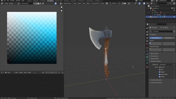Viewport: 176px width, 99px height.
Task: Click the outliner filter funnel icon
Action: tap(170, 4)
